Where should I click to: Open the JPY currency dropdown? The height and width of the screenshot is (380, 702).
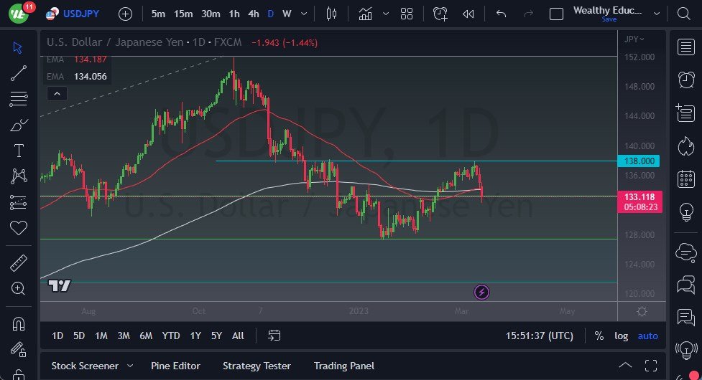coord(634,39)
